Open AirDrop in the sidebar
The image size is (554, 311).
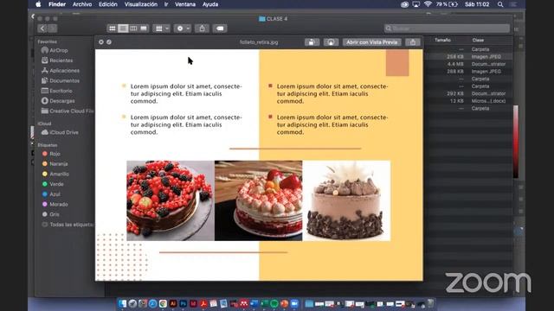pyautogui.click(x=55, y=50)
